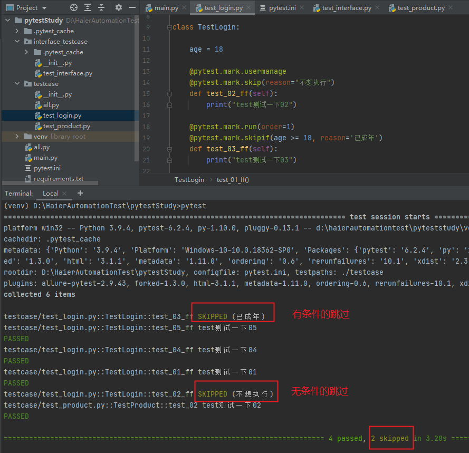Collapse the testcase folder
Viewport: 469px width, 453px height.
point(17,84)
